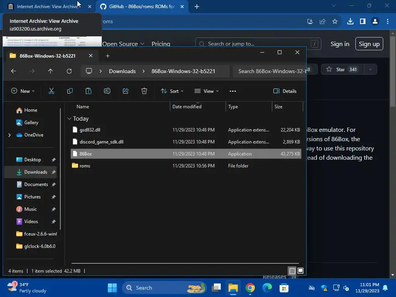The height and width of the screenshot is (297, 396).
Task: Toggle Chrome side panel icon
Action: pos(363,22)
